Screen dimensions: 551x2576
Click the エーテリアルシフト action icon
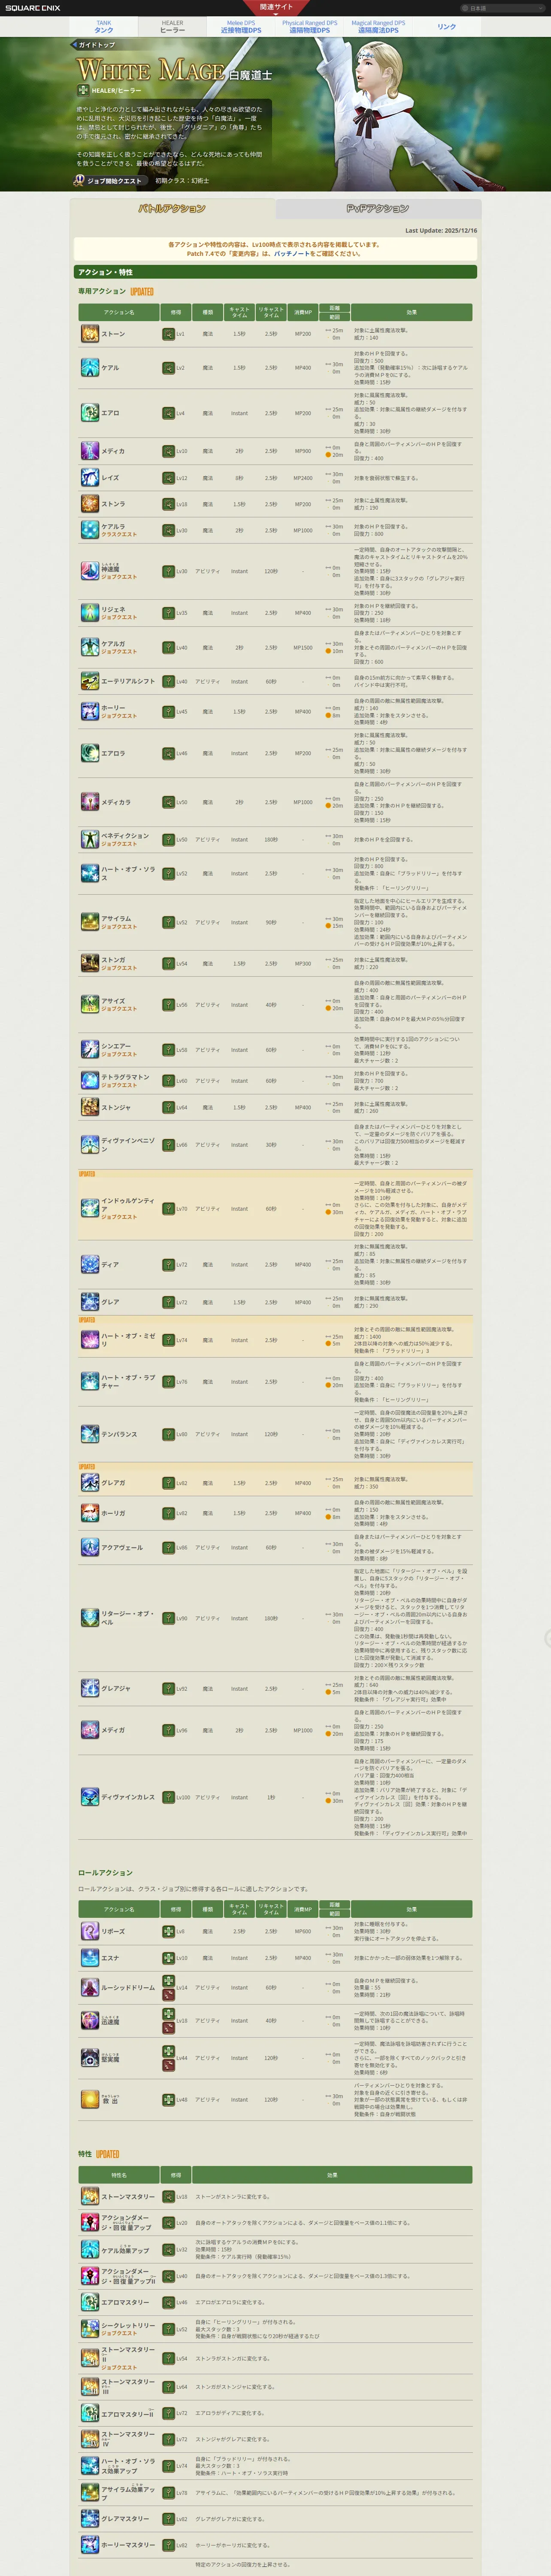(90, 681)
